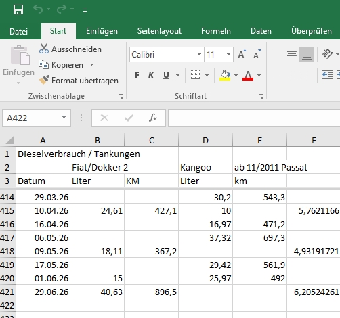Toggle bold F formatting

137,75
